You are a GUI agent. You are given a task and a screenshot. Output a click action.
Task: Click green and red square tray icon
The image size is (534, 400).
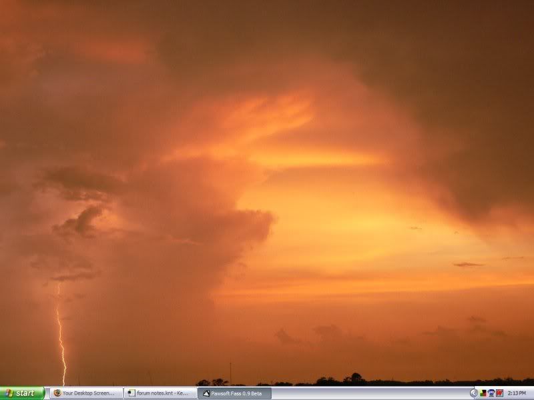(483, 393)
